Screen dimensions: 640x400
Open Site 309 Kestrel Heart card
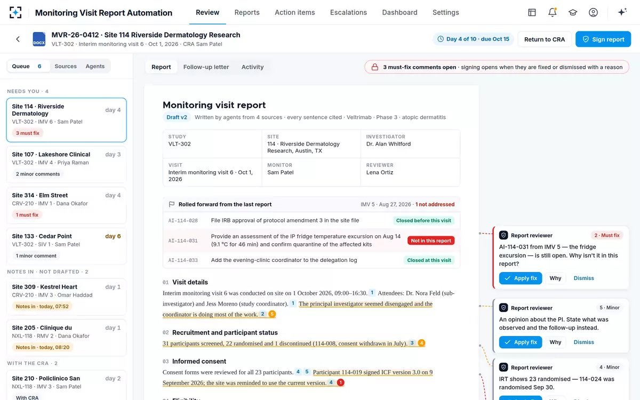(x=67, y=297)
